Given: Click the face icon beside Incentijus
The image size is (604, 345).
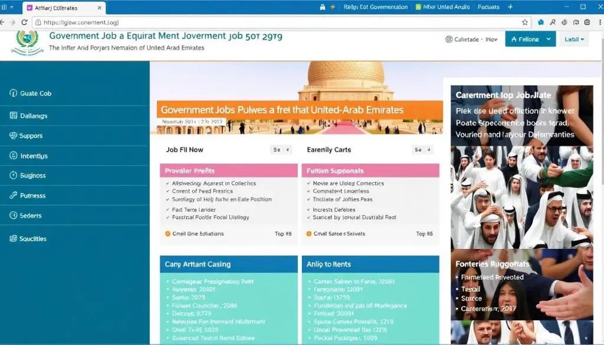Looking at the screenshot, I should [14, 156].
